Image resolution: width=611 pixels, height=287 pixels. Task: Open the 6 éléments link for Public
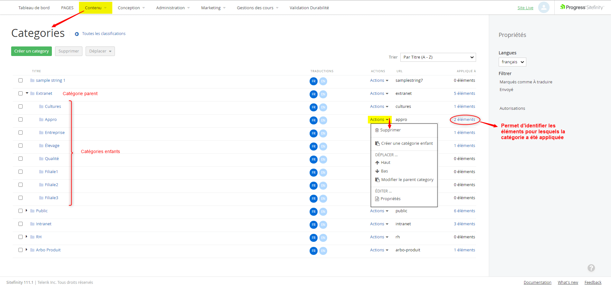(x=464, y=211)
